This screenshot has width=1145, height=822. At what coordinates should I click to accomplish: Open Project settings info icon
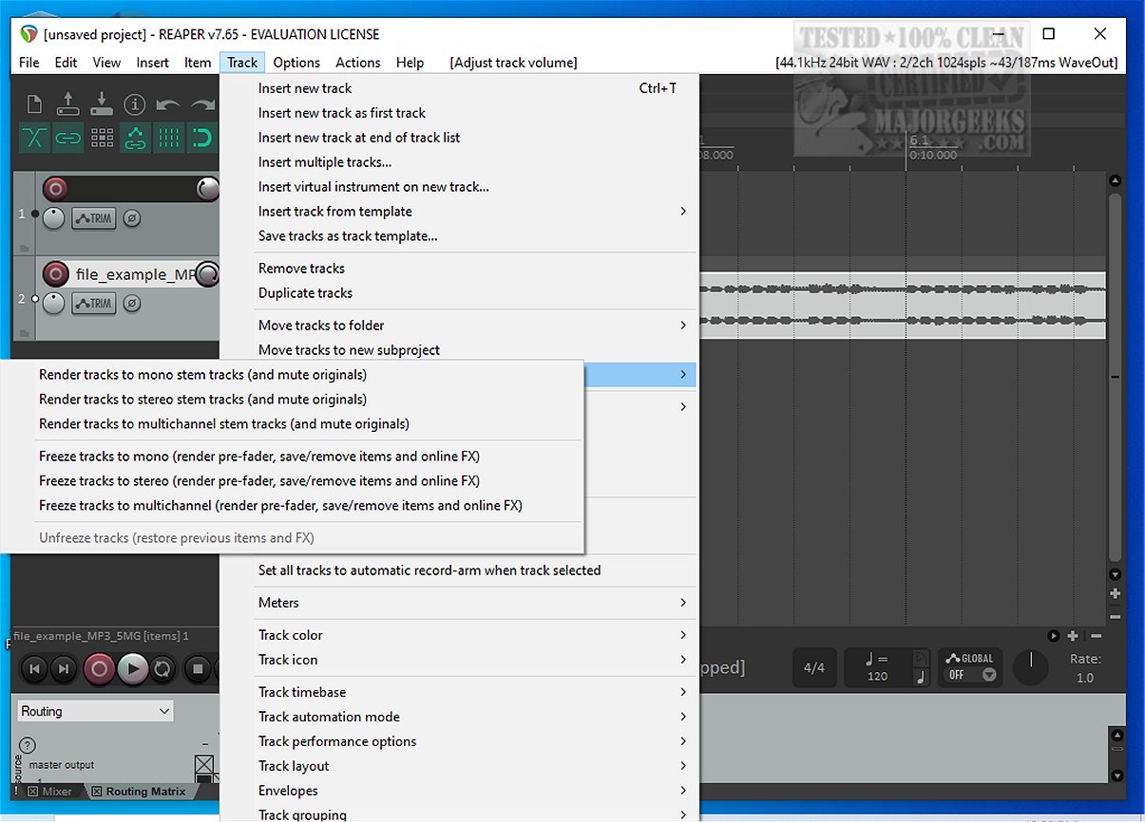(135, 103)
